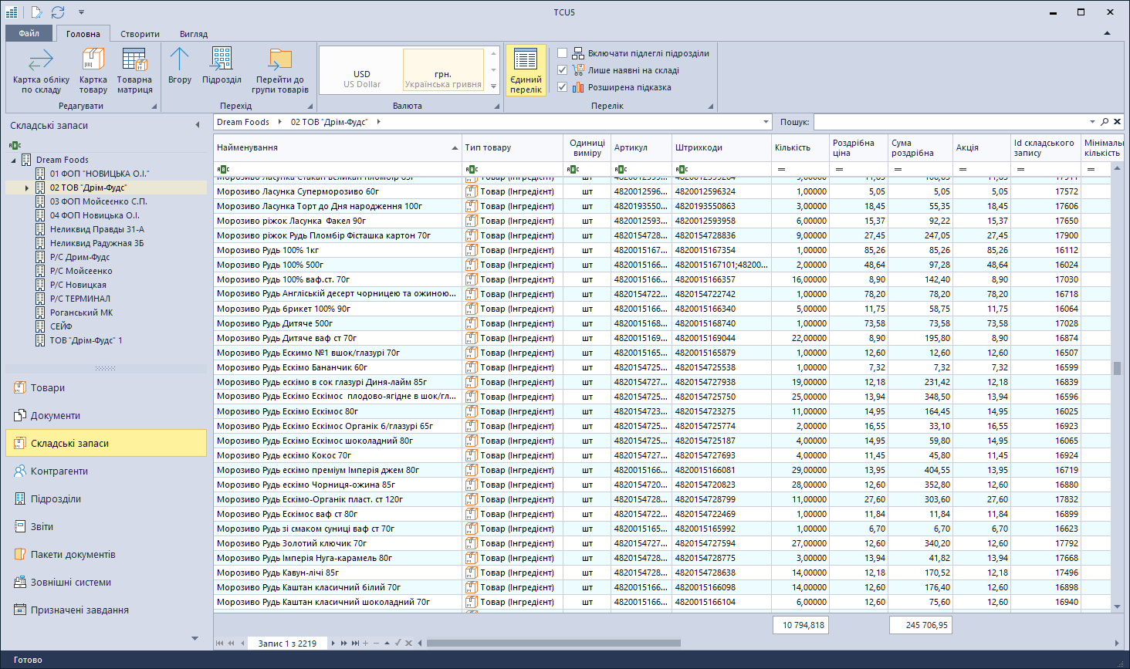Expand 02 ТОВ "Дрім-Фудс" tree node
Viewport: 1130px width, 669px height.
tap(27, 188)
